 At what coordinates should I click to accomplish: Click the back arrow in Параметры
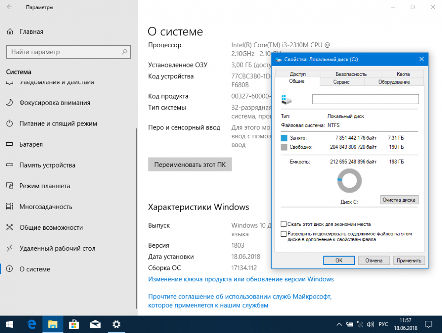10,7
